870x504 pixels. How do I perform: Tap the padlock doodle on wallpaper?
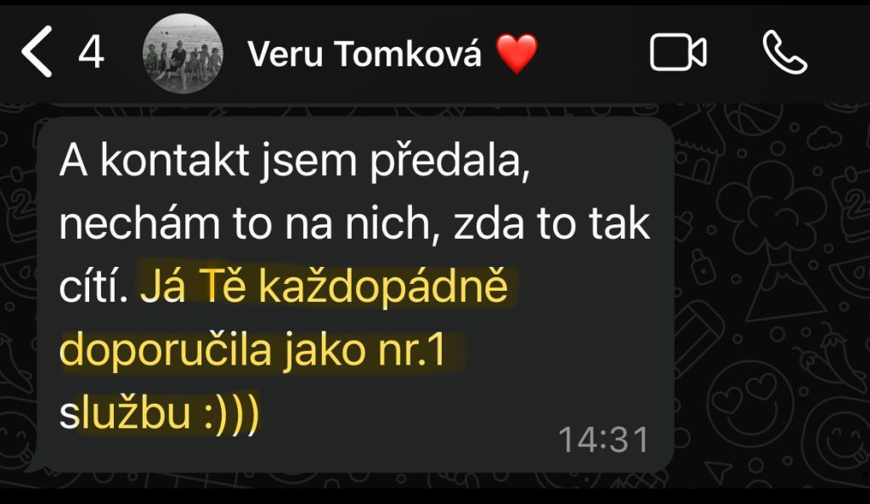pyautogui.click(x=703, y=268)
